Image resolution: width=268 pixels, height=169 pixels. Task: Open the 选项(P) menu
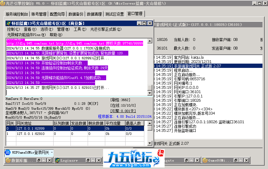(47, 29)
